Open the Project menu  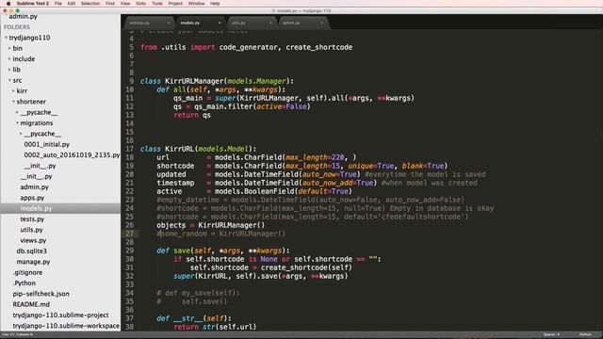(x=175, y=4)
